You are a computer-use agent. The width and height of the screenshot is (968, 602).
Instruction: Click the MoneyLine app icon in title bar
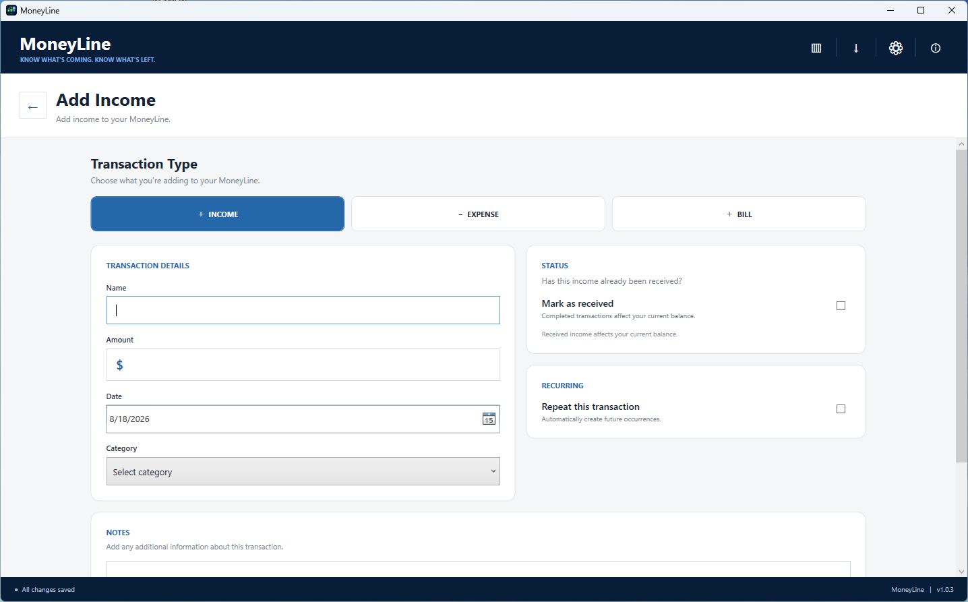tap(11, 10)
